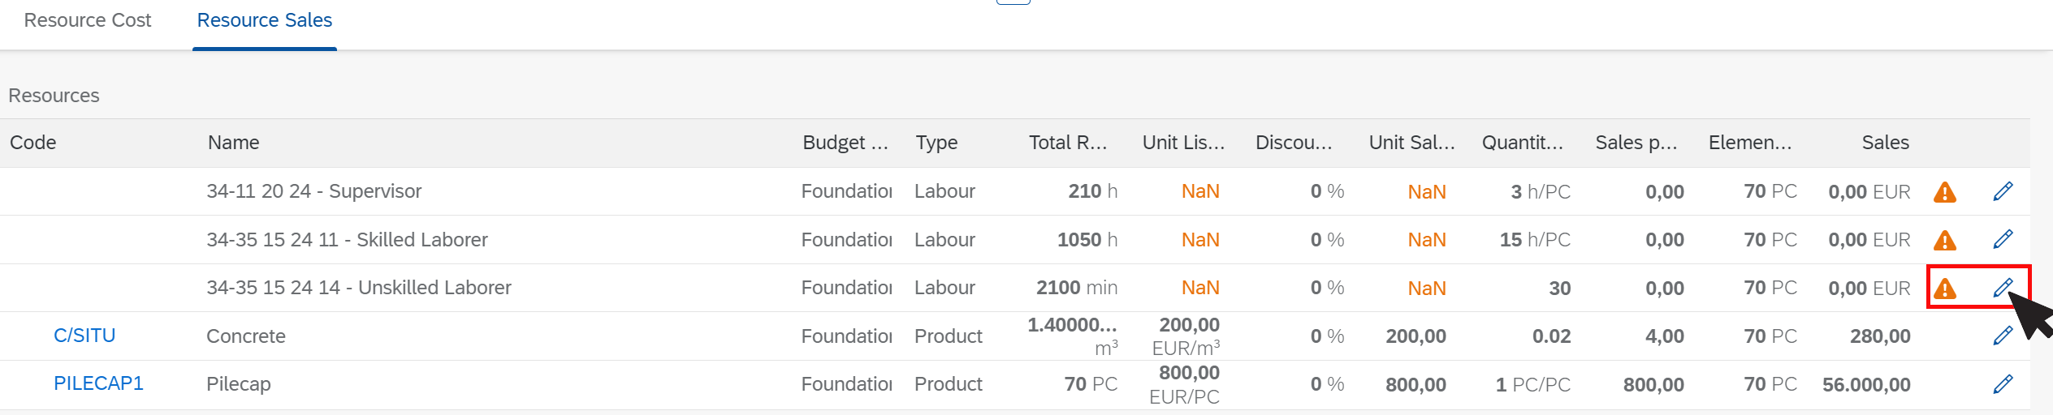Select '34-11 20 24 - Supervisor' name cell
The width and height of the screenshot is (2053, 415).
tap(314, 191)
